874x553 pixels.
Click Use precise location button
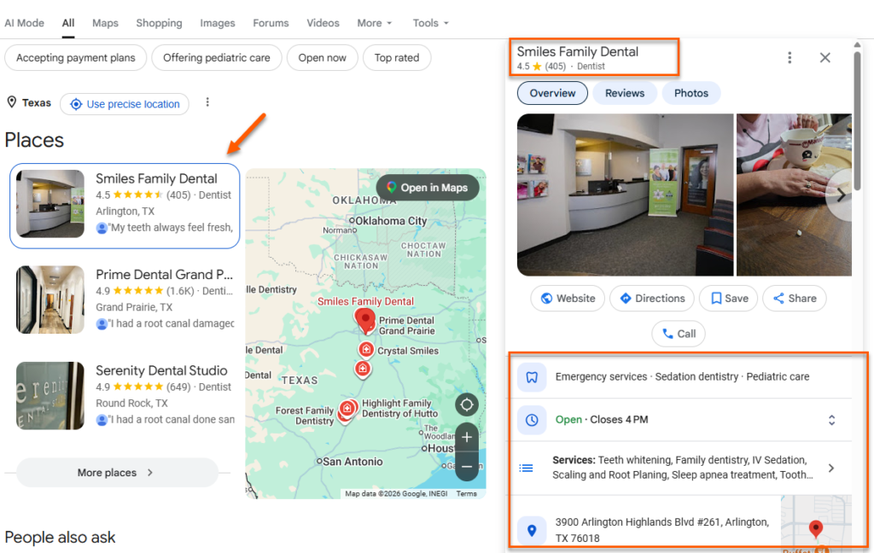[x=125, y=104]
